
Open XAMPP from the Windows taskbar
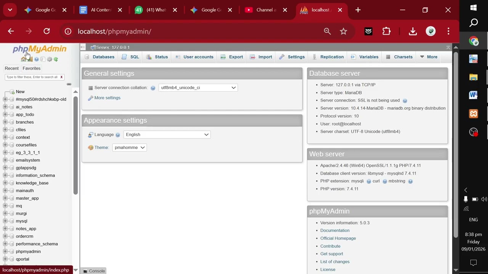474,113
